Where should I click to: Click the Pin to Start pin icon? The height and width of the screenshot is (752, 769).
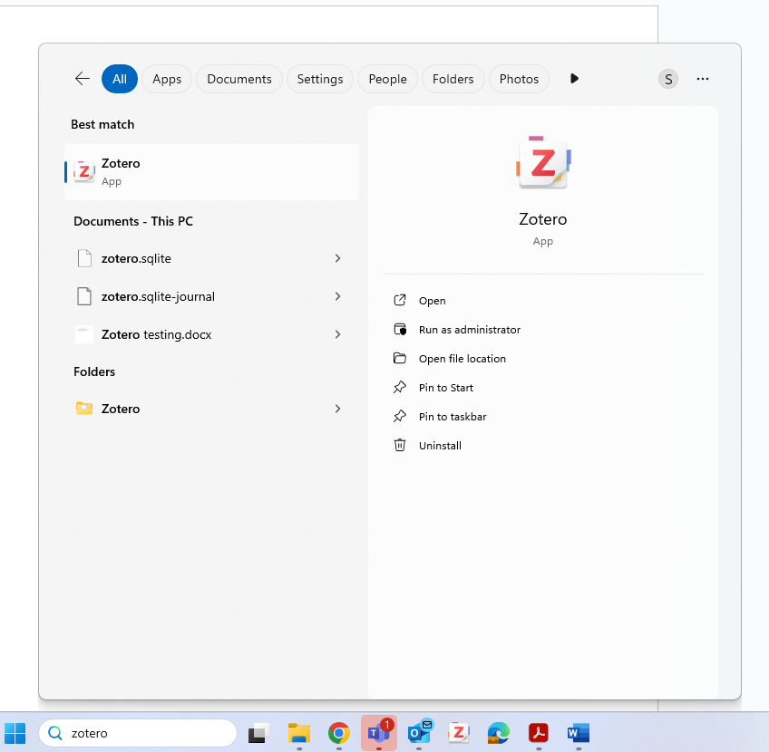click(x=400, y=387)
